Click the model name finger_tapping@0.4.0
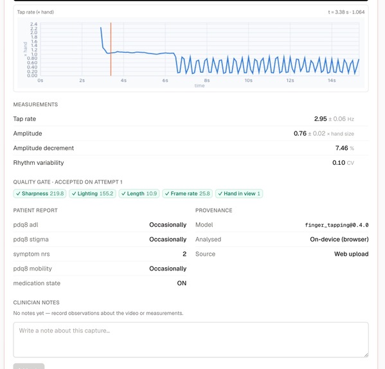 tap(337, 225)
